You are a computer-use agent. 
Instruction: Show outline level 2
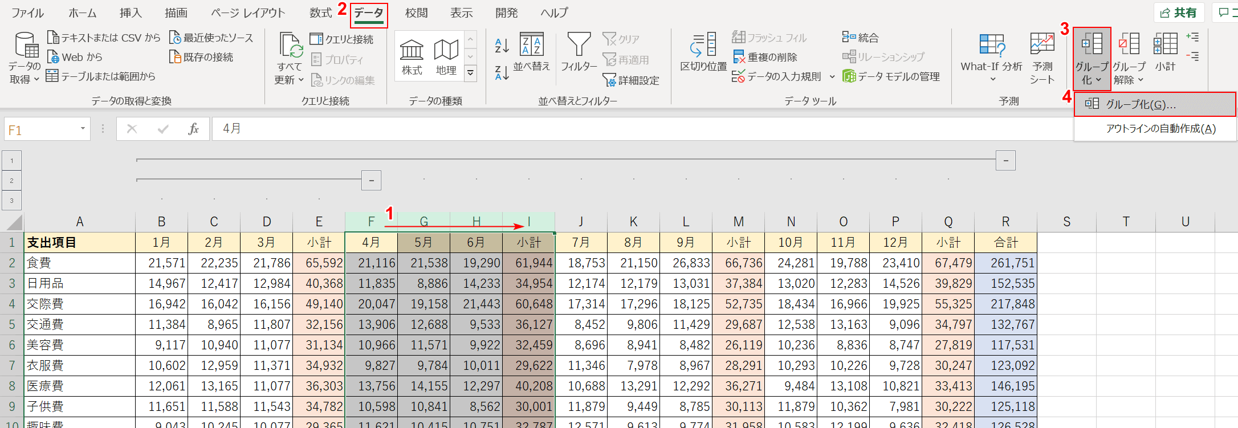click(11, 181)
